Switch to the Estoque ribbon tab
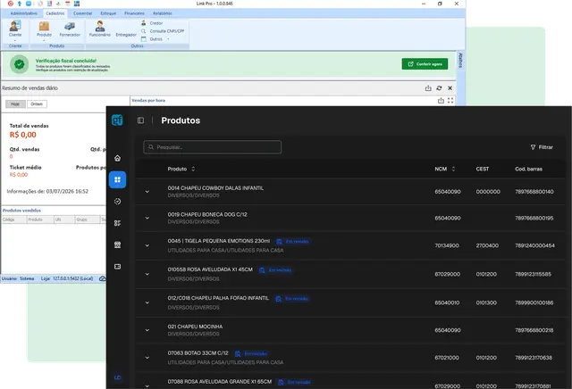This screenshot has height=389, width=572. click(108, 13)
